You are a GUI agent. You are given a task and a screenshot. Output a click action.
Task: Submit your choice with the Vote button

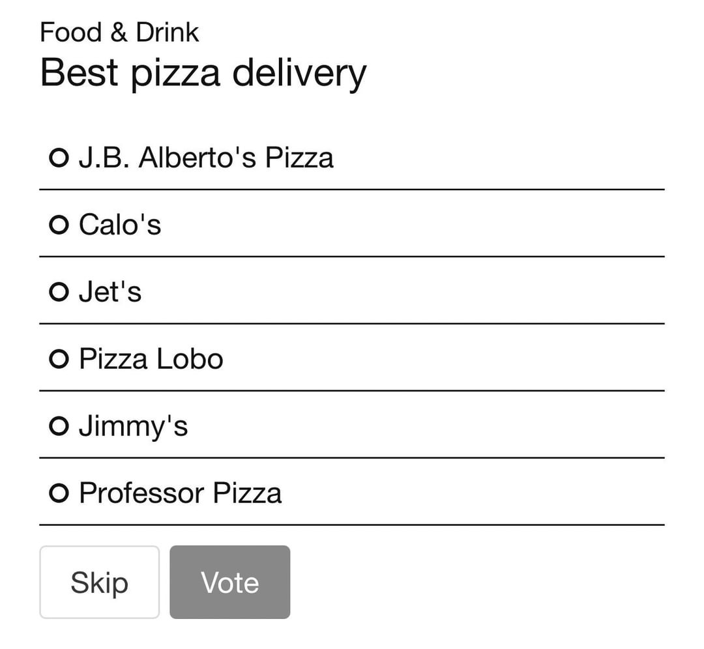coord(230,582)
